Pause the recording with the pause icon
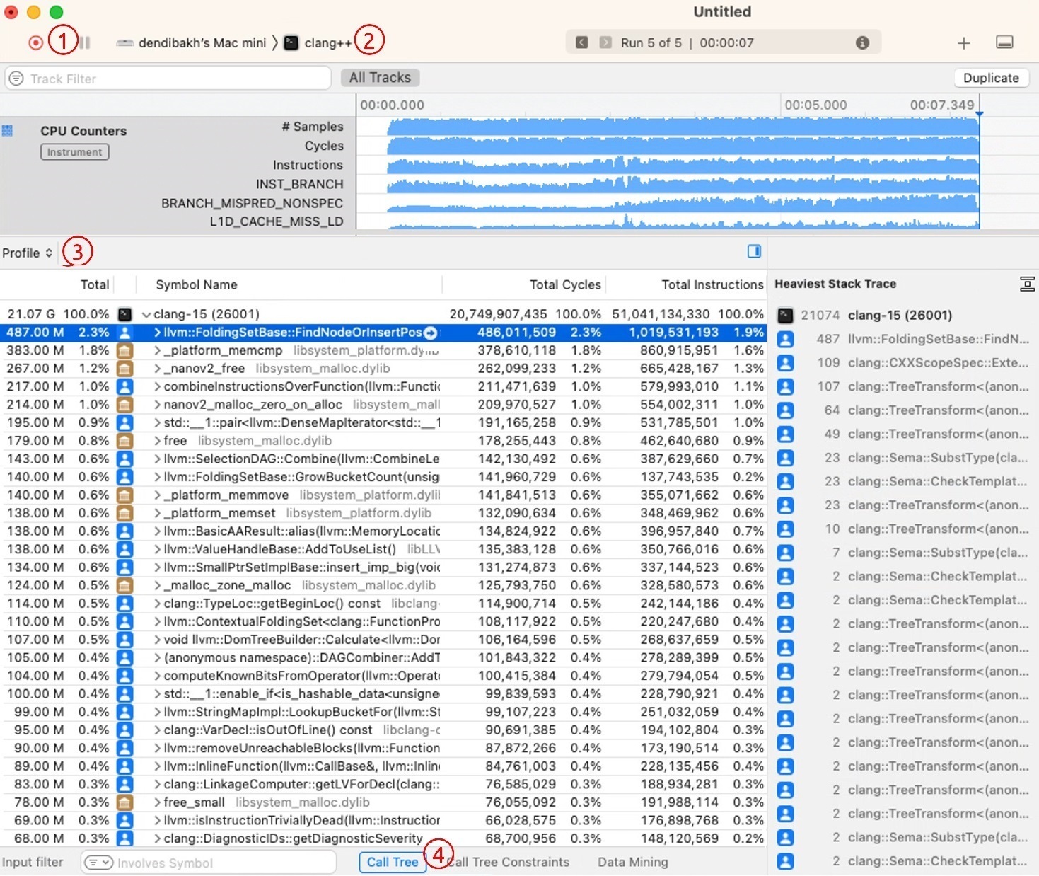 click(x=83, y=42)
